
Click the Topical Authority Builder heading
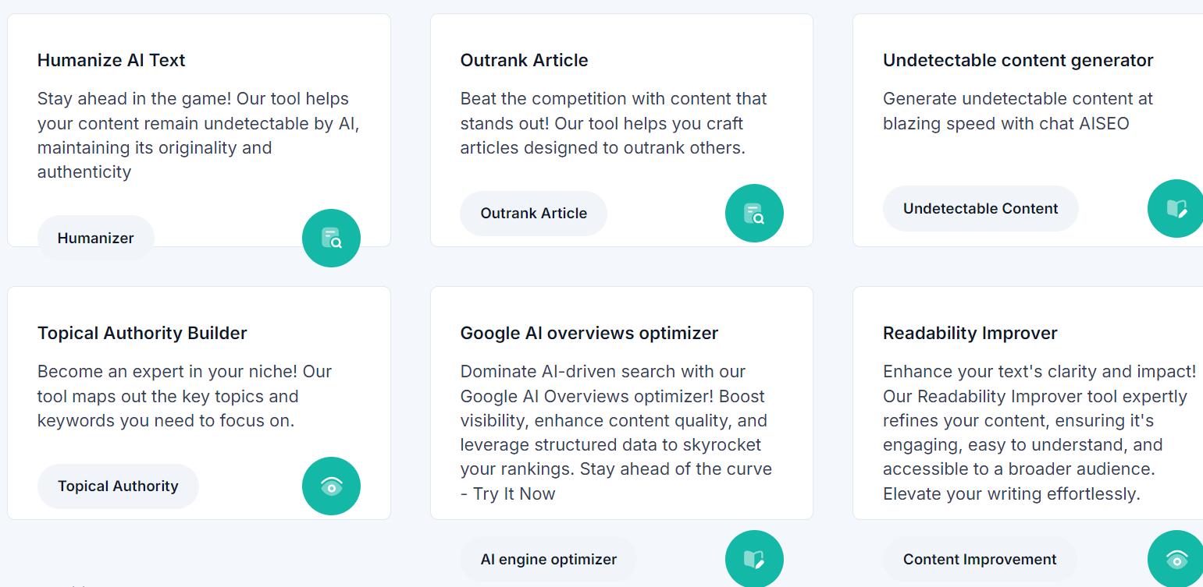tap(142, 333)
